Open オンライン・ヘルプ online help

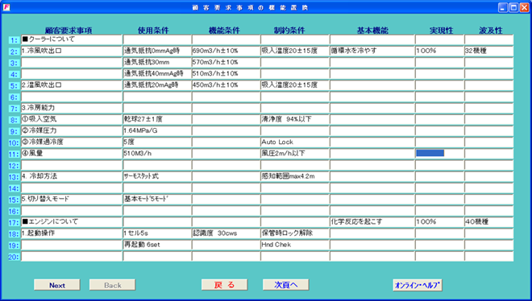click(x=418, y=285)
